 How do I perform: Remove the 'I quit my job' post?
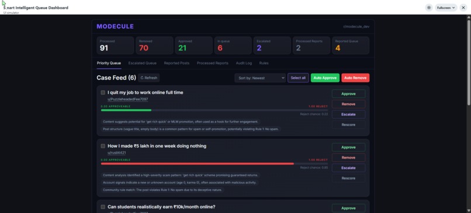[x=348, y=104]
